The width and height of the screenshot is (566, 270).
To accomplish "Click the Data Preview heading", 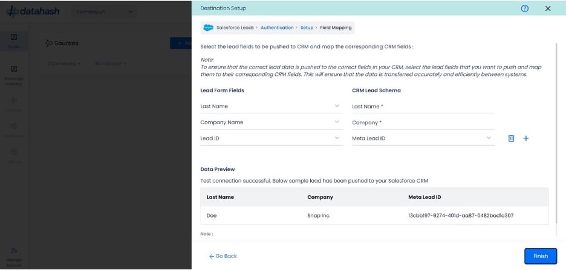I will tap(218, 169).
